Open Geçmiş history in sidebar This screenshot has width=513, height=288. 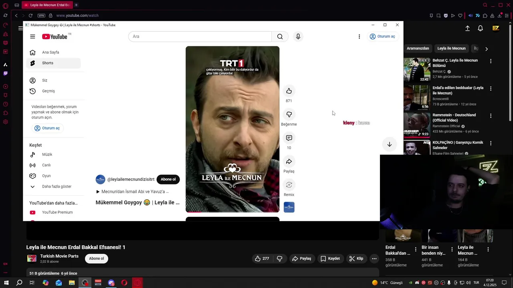53,91
